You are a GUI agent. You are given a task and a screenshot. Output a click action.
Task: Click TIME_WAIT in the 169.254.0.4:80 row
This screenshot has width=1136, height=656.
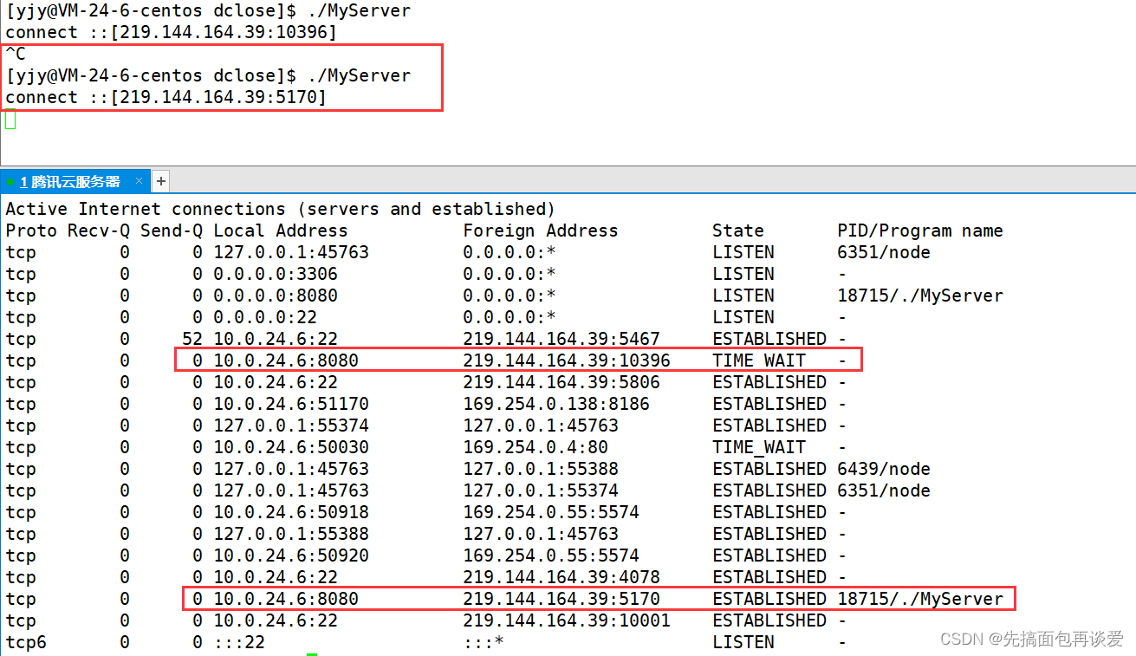[759, 447]
